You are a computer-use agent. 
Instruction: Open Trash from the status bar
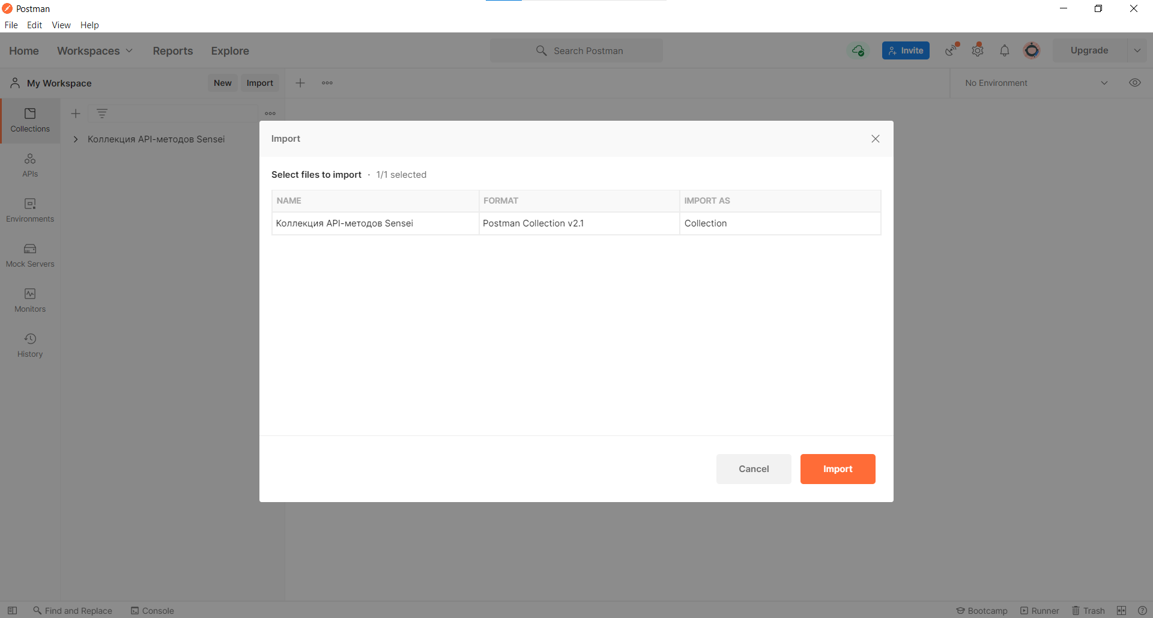click(x=1088, y=611)
